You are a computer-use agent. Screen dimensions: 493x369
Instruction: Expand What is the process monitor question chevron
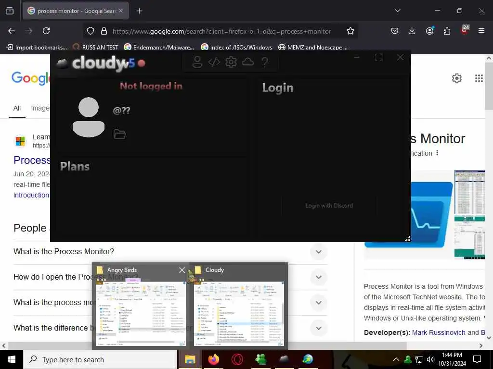coord(319,303)
